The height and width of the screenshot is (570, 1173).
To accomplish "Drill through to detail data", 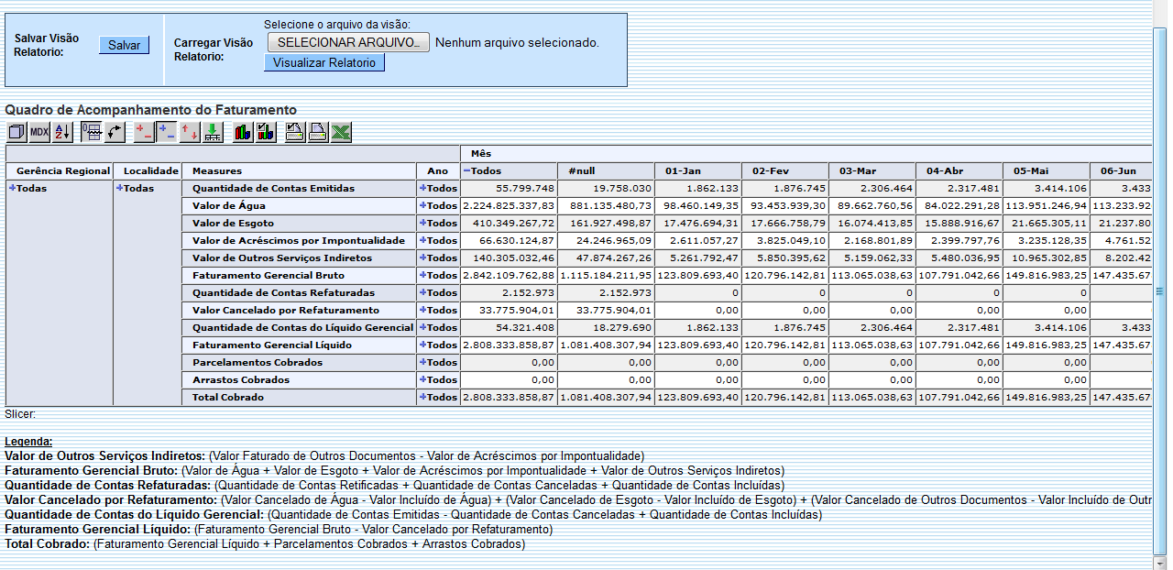I will click(x=213, y=132).
